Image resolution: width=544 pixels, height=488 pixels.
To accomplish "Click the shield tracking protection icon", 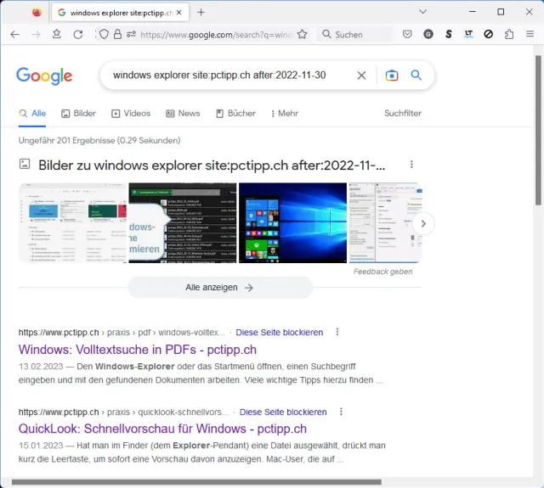I will (104, 34).
